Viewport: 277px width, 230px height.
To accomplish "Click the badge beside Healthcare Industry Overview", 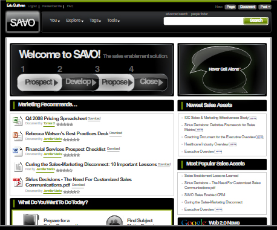I will 233,144.
